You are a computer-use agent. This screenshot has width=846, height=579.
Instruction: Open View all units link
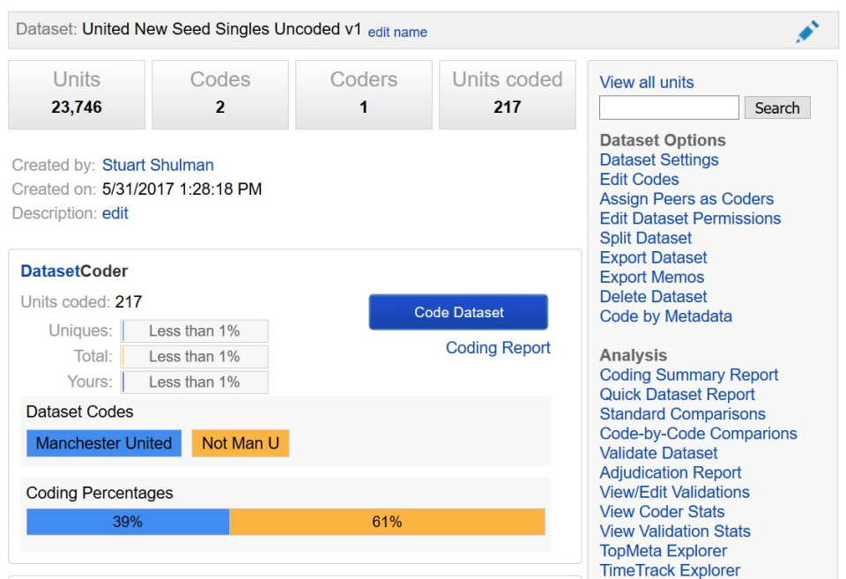(x=647, y=83)
